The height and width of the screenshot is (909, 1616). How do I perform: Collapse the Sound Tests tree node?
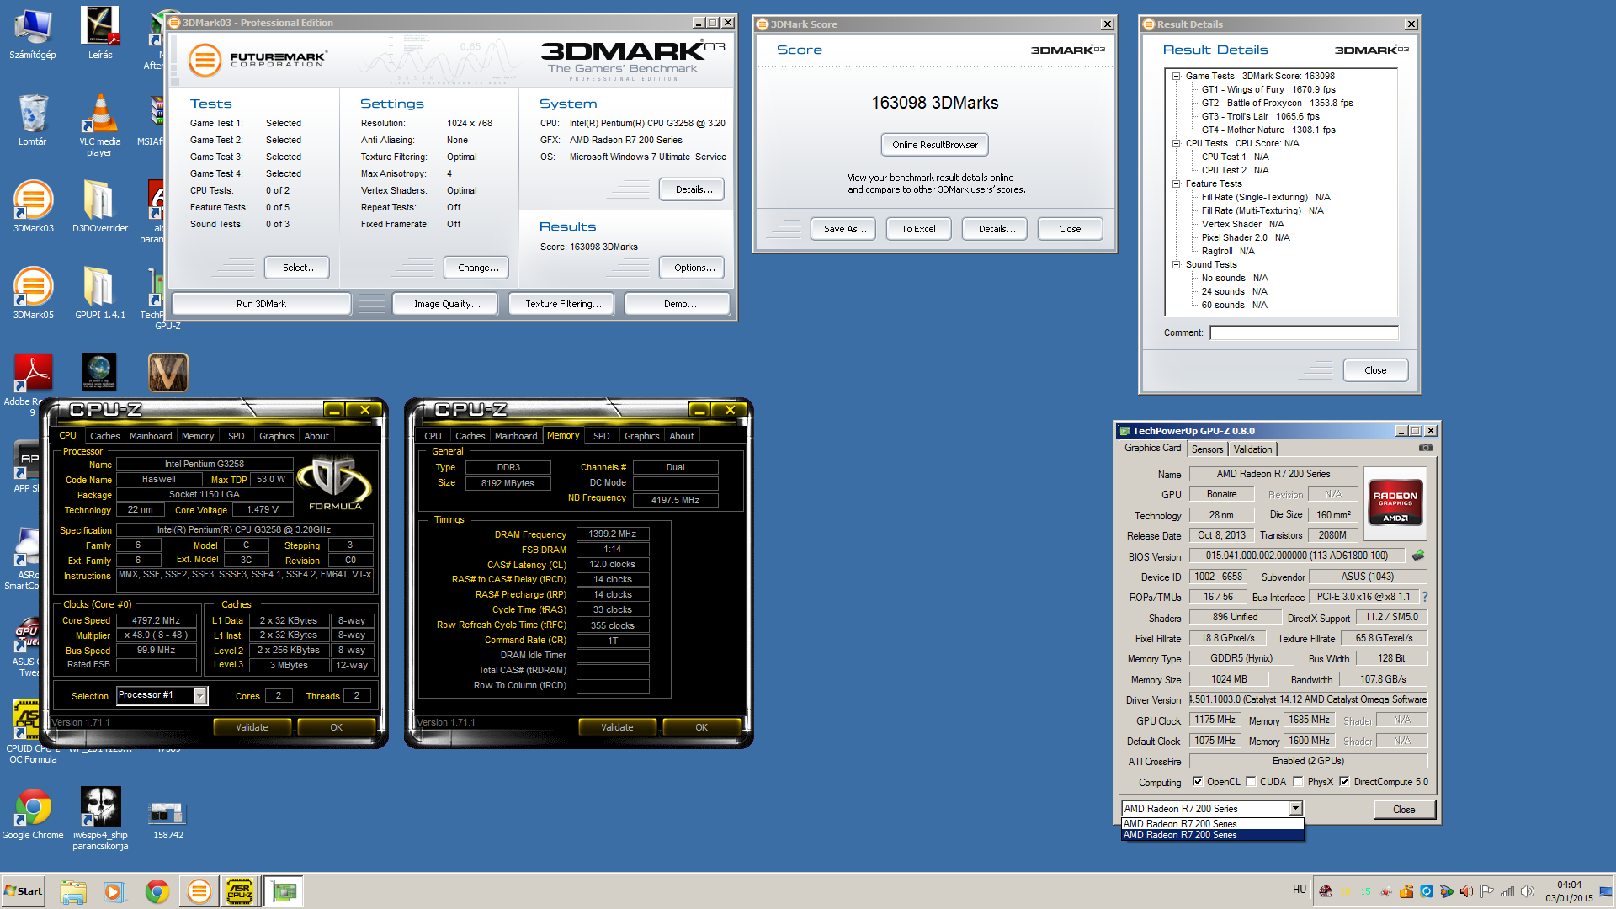[1176, 264]
